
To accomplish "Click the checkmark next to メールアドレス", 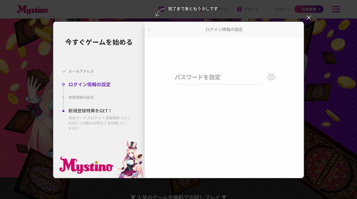I will coord(64,71).
